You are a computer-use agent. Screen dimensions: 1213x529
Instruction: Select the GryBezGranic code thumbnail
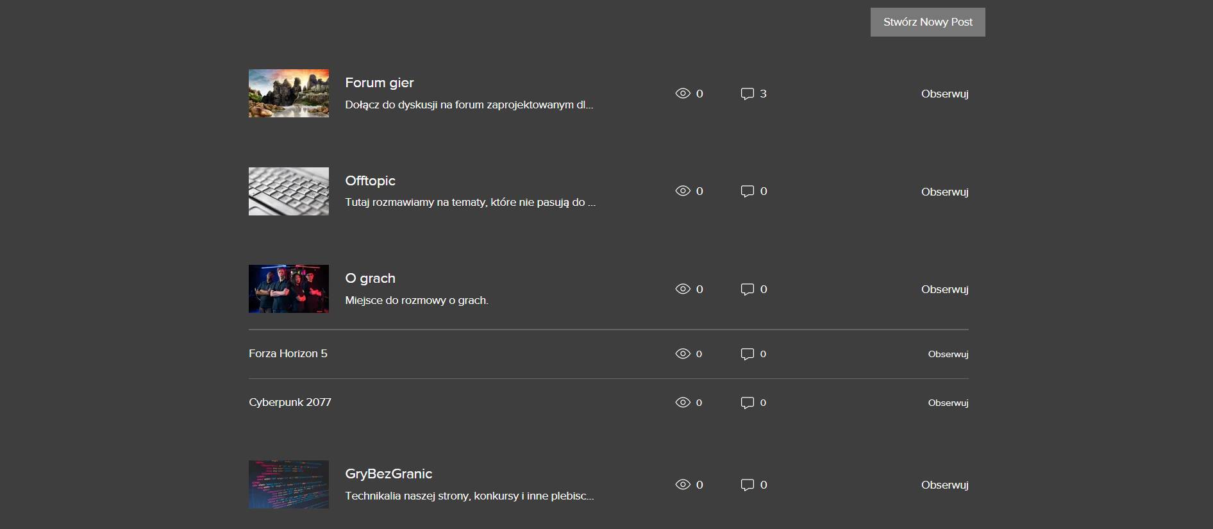[x=289, y=484]
